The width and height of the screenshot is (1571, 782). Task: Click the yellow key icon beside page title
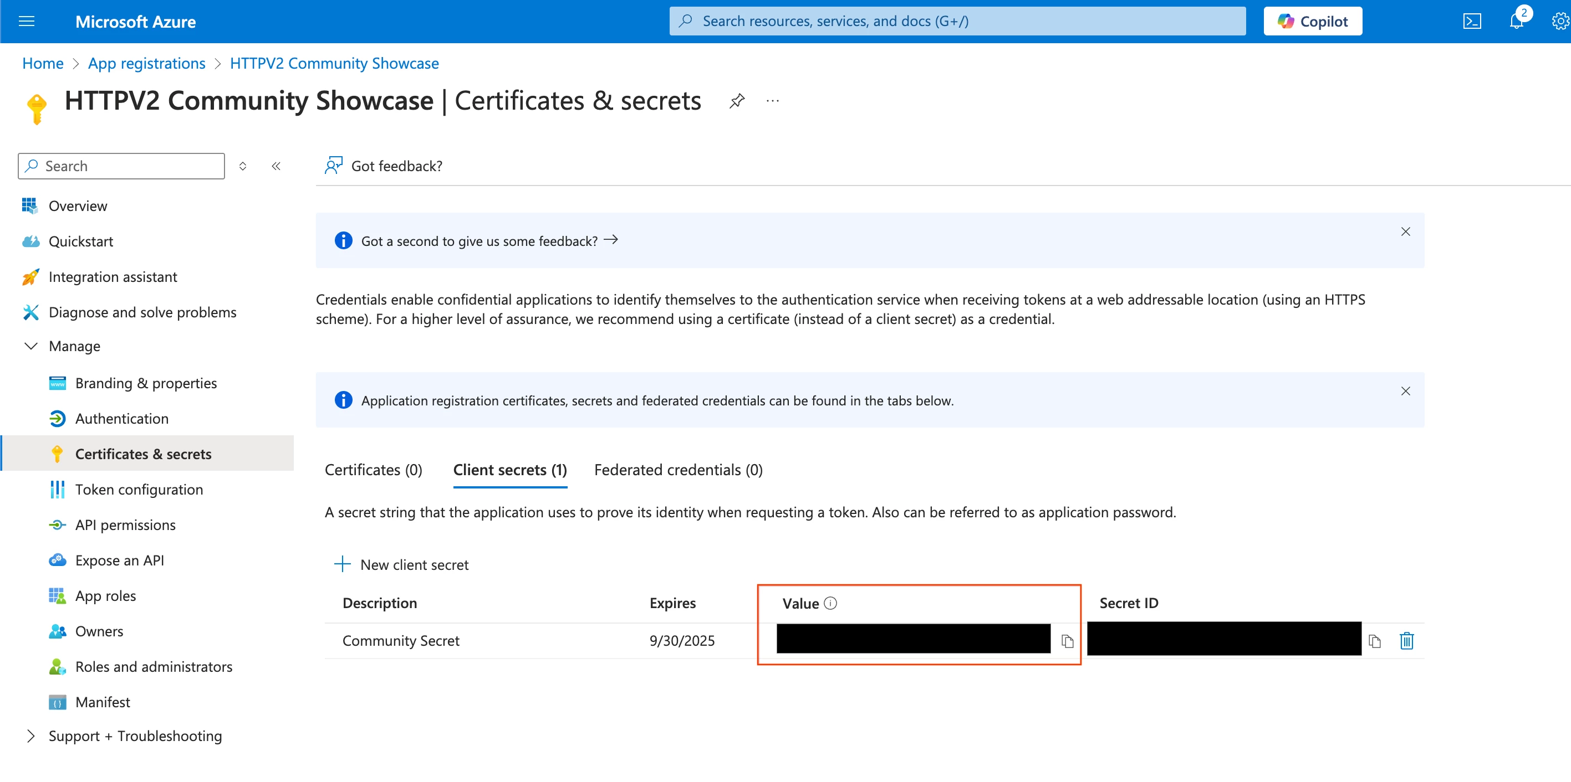click(x=37, y=109)
